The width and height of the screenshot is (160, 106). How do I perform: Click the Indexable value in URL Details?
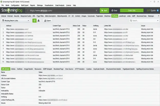tap(42, 91)
